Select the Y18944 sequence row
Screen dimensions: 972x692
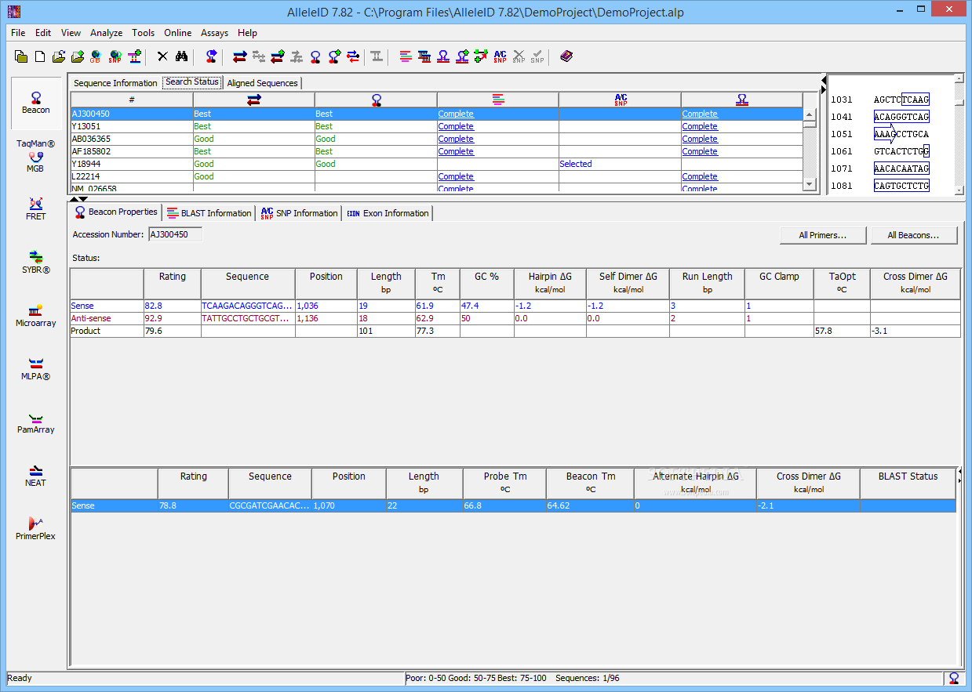[x=437, y=164]
